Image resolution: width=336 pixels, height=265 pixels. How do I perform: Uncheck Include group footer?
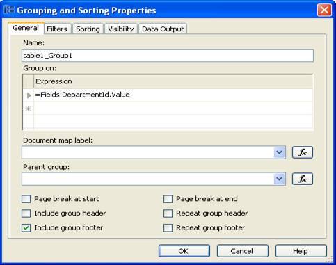pos(26,228)
